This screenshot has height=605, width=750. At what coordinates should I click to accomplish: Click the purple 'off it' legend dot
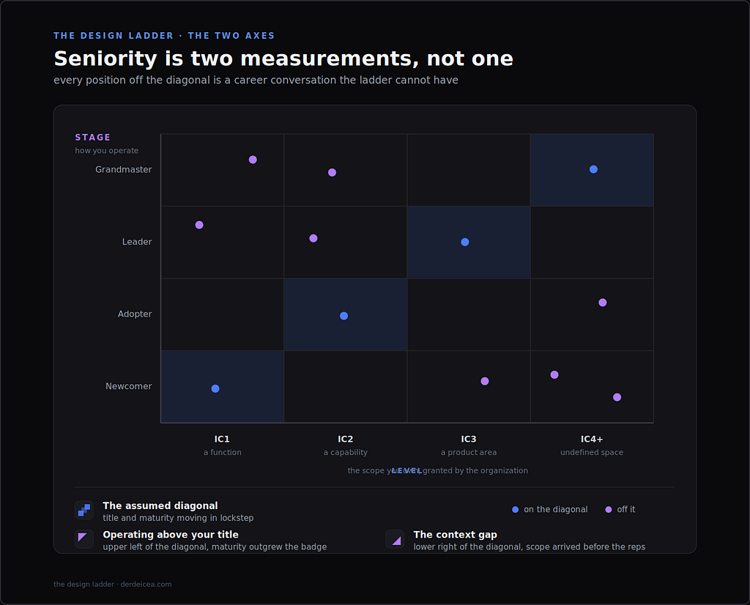coord(609,509)
